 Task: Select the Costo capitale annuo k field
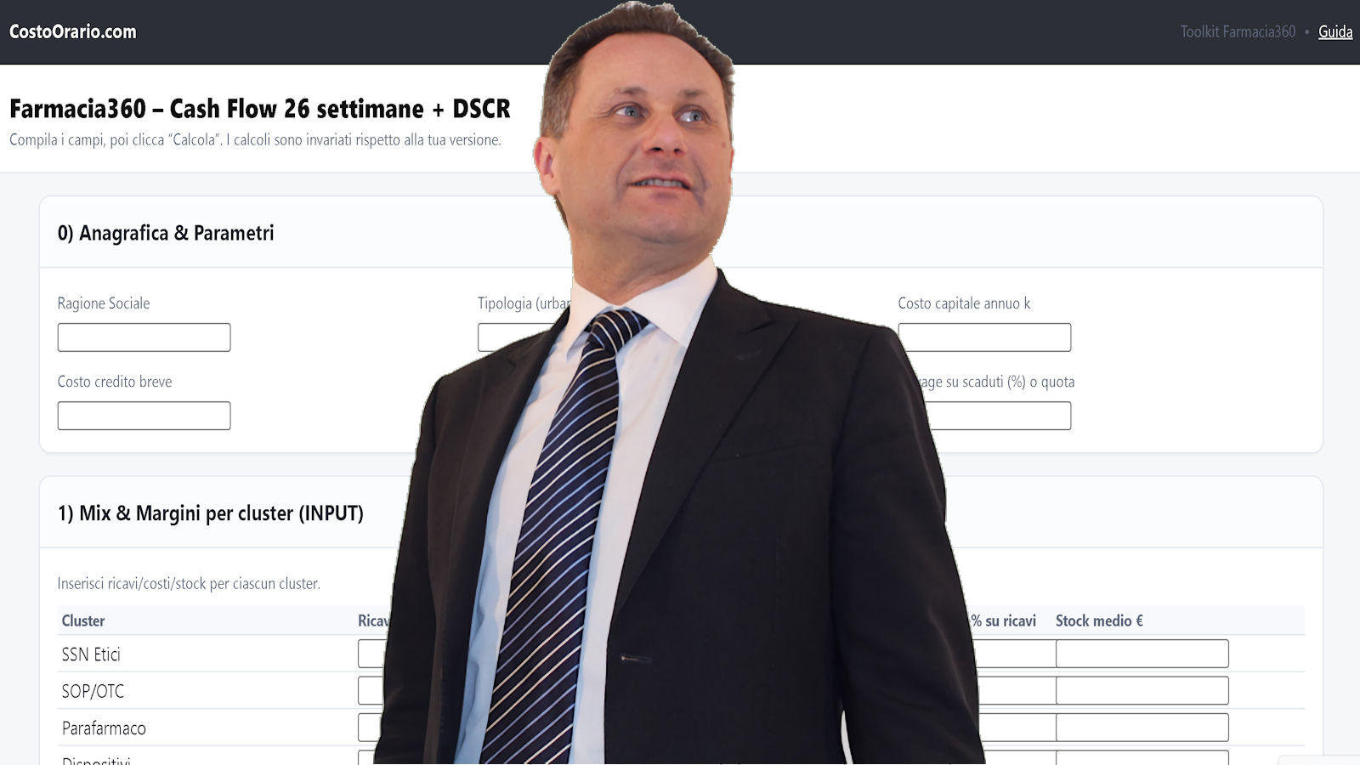[x=984, y=337]
